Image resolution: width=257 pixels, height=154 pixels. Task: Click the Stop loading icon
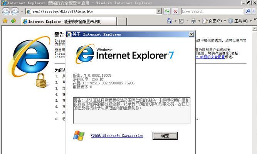pos(175,11)
